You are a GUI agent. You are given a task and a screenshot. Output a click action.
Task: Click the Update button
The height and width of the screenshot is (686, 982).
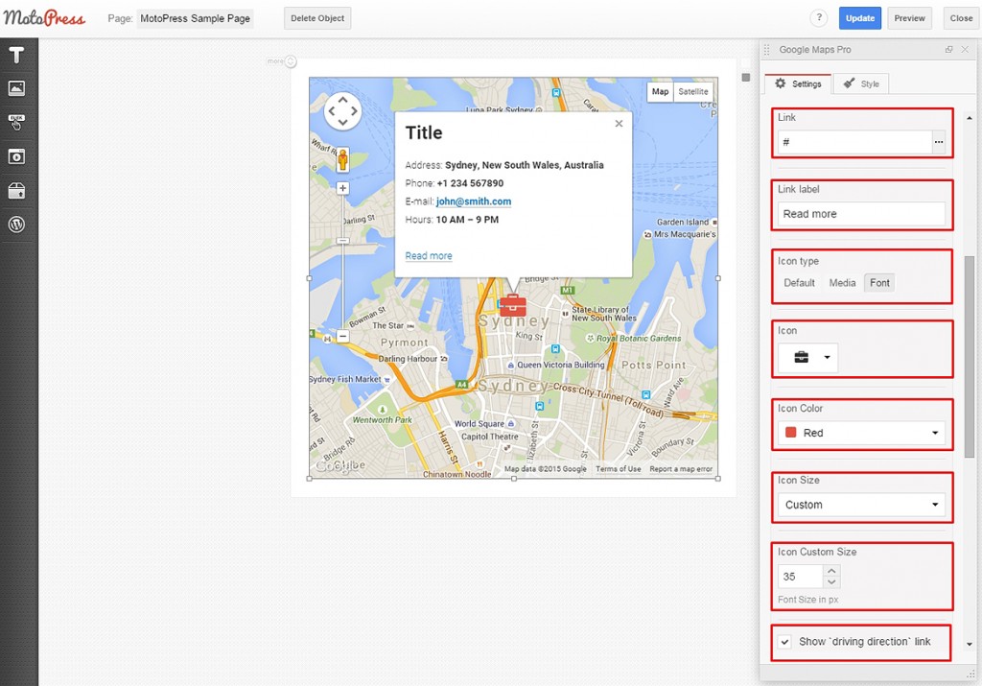(x=859, y=17)
